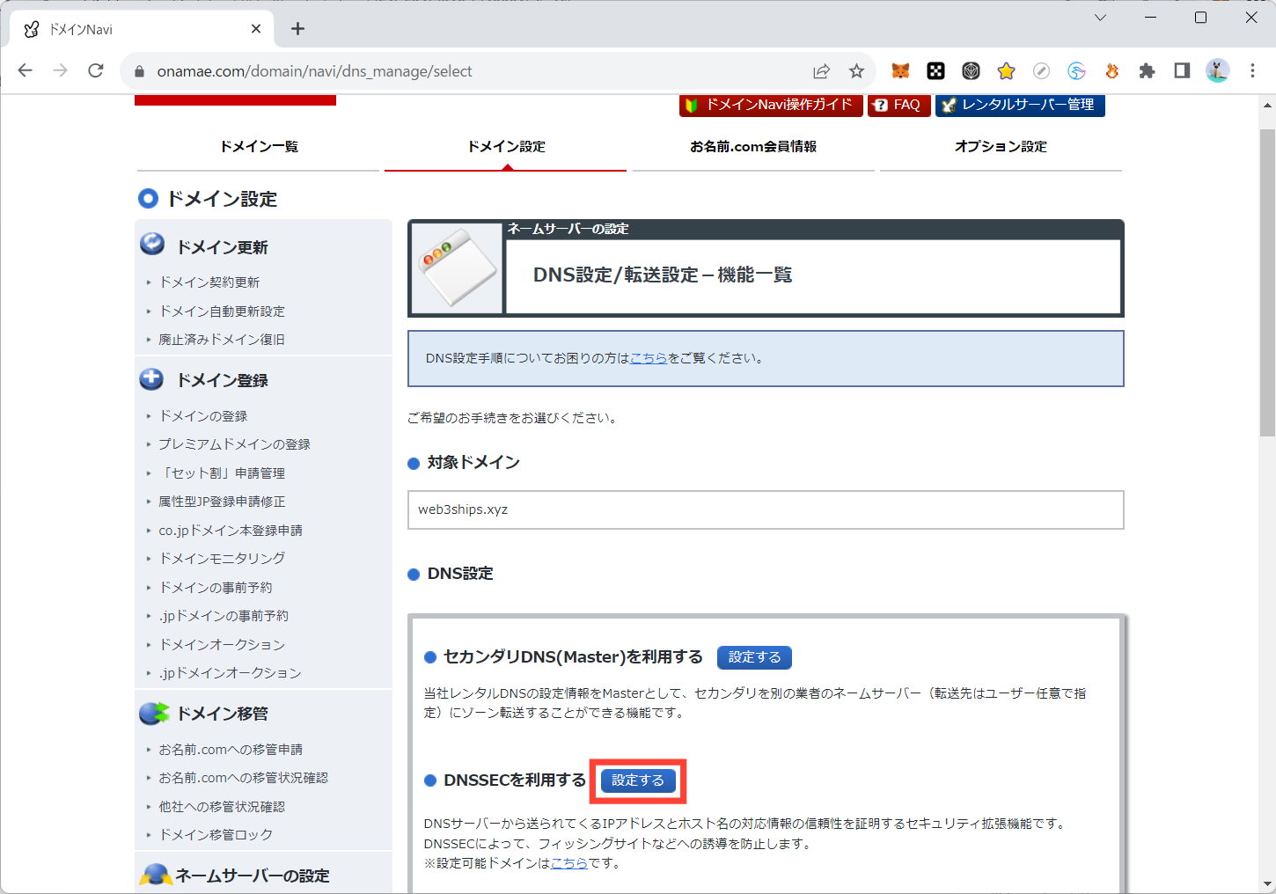Reload the page with the refresh icon
Viewport: 1276px width, 894px height.
tap(96, 71)
